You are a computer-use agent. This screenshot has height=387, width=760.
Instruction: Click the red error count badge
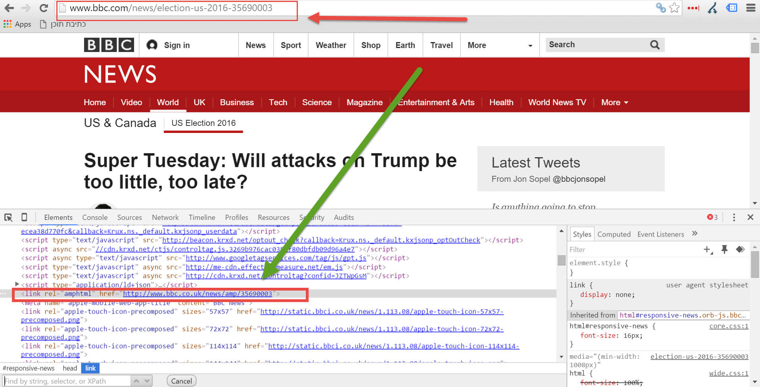[712, 218]
